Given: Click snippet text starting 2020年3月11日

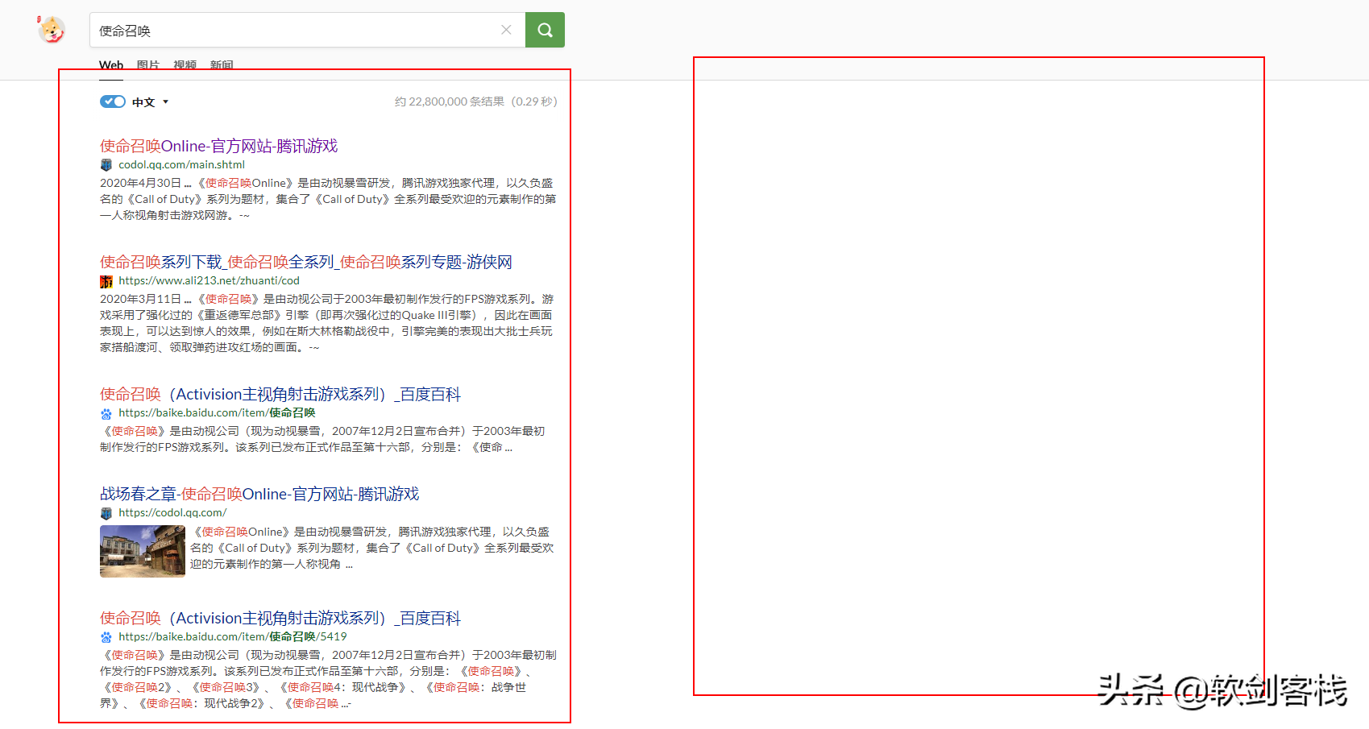Looking at the screenshot, I should click(327, 323).
